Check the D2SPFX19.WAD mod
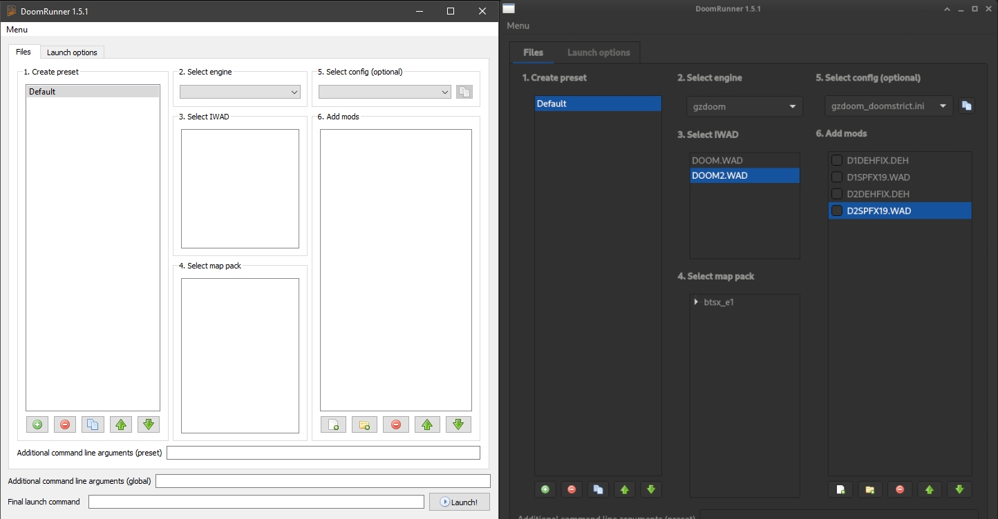998x519 pixels. coord(836,210)
